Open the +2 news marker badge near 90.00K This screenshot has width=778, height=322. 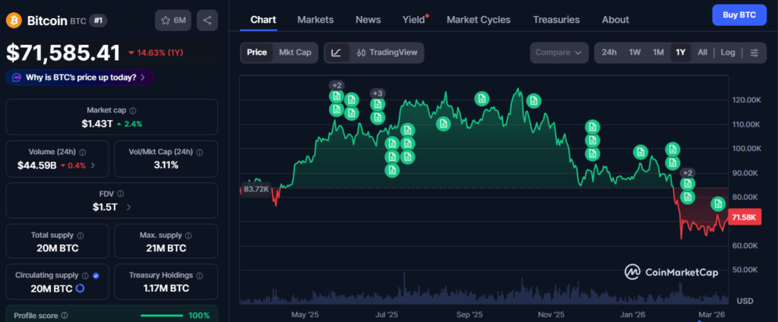pyautogui.click(x=687, y=172)
